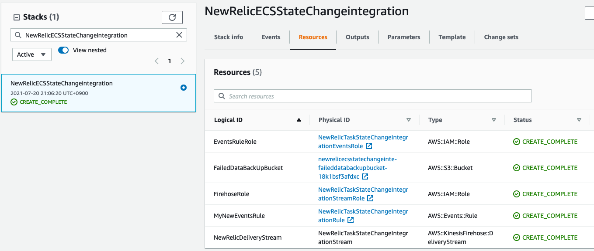The image size is (594, 251).
Task: Open the Outputs tab
Action: tap(358, 37)
